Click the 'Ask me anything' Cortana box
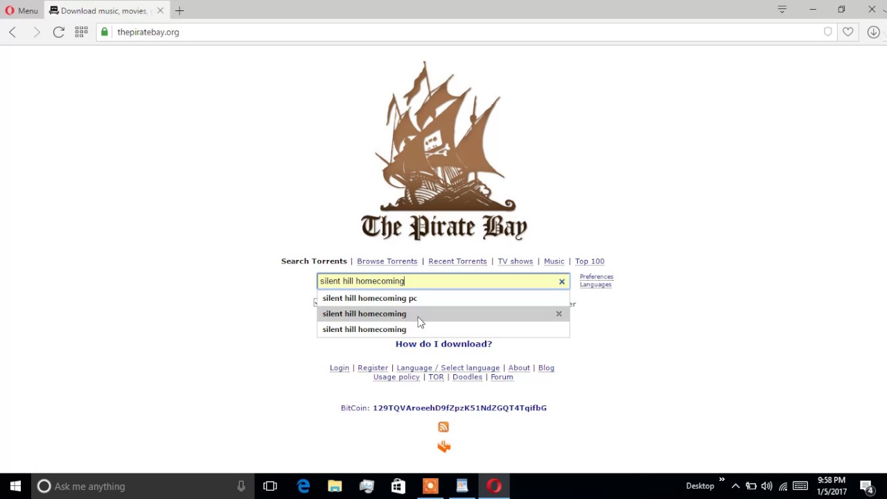Viewport: 887px width, 499px height. tap(132, 486)
